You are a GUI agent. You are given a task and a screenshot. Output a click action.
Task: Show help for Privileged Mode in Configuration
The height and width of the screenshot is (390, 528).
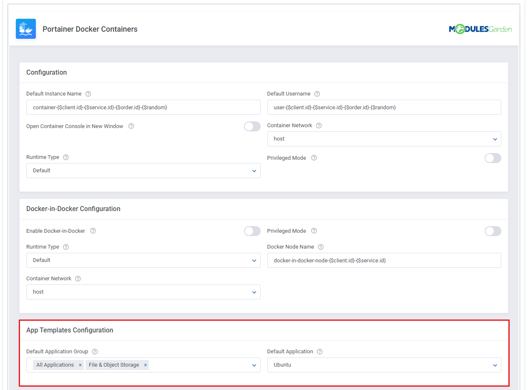314,158
